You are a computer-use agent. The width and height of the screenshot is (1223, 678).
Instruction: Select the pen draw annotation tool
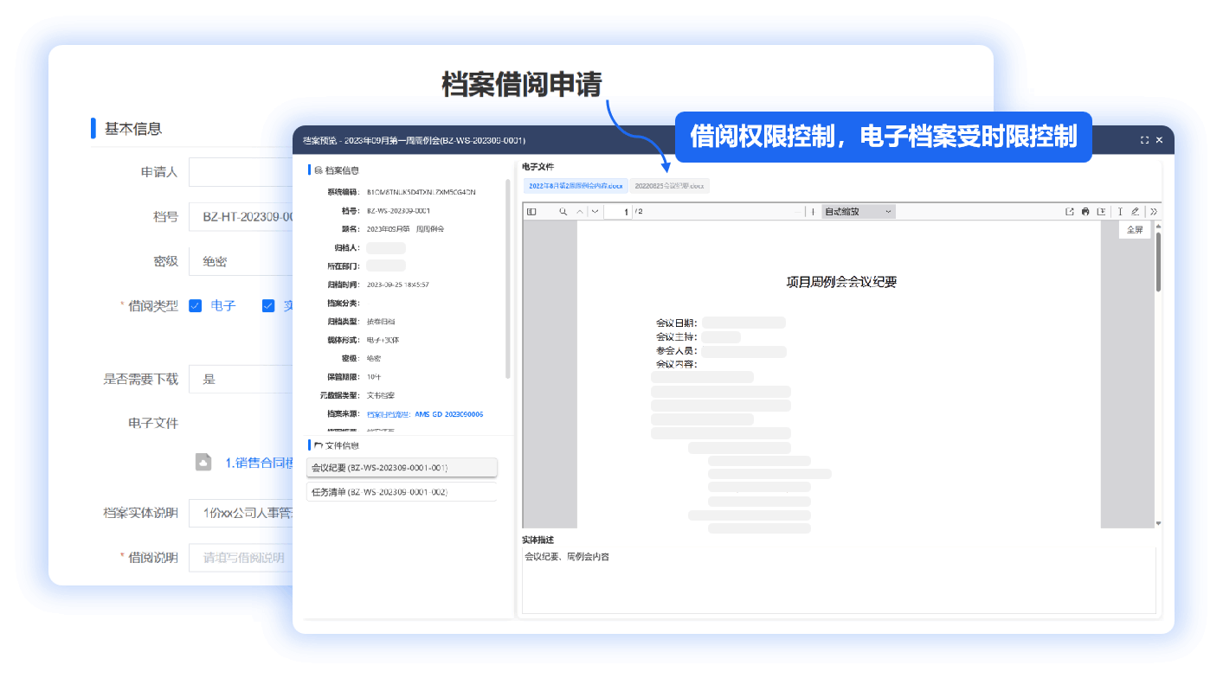(x=1136, y=212)
